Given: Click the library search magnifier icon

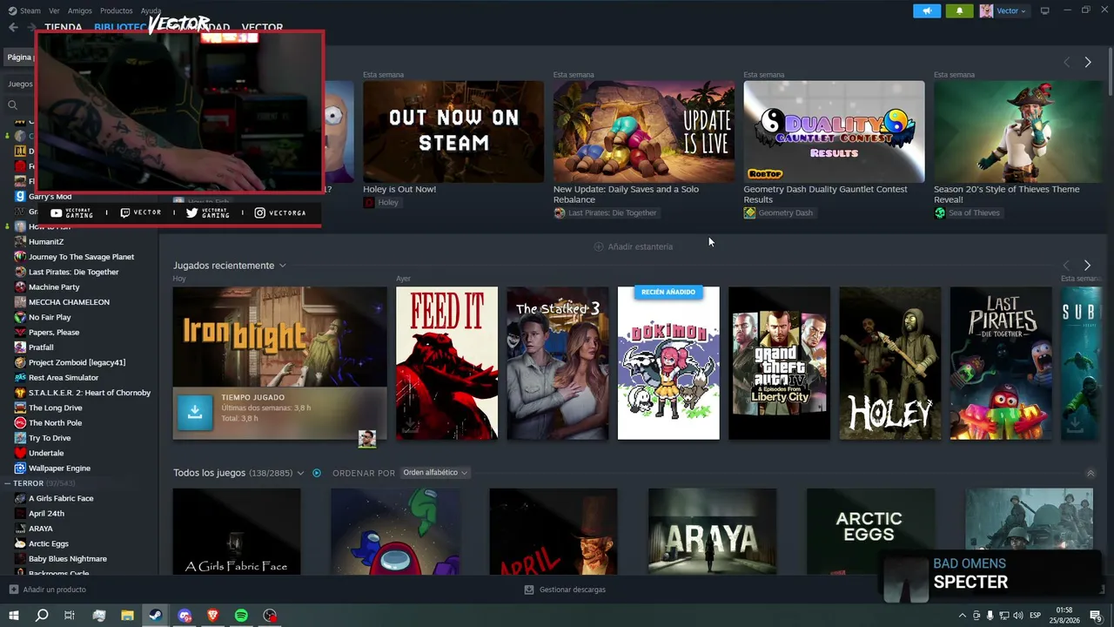Looking at the screenshot, I should (x=12, y=105).
